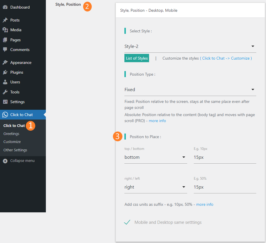The height and width of the screenshot is (243, 266).
Task: Open the right / left position dropdown
Action: [x=155, y=187]
